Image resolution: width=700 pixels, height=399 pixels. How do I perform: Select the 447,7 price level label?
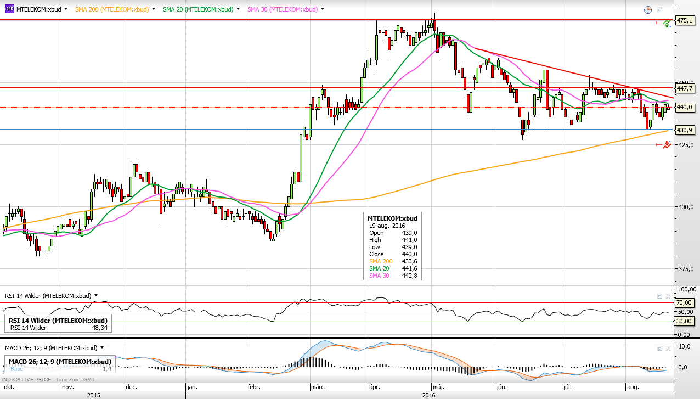click(685, 88)
